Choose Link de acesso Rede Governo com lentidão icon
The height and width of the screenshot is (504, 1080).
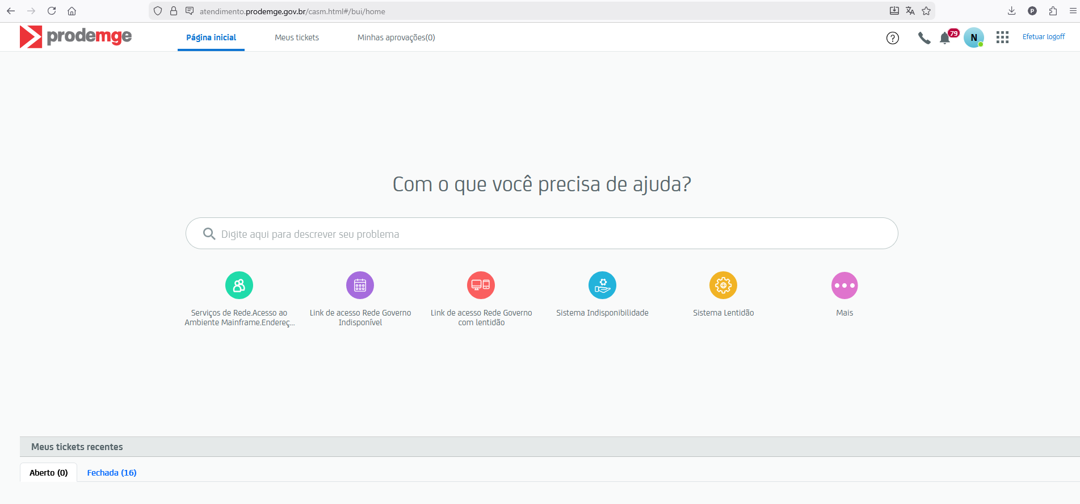[481, 285]
